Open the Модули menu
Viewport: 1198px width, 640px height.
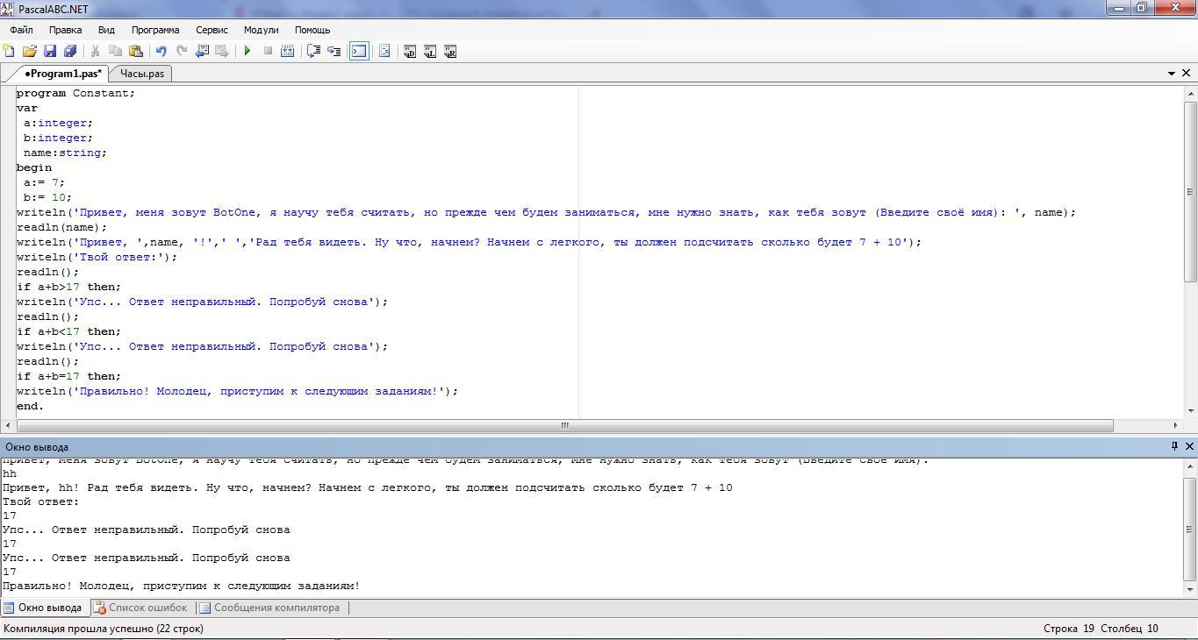261,30
